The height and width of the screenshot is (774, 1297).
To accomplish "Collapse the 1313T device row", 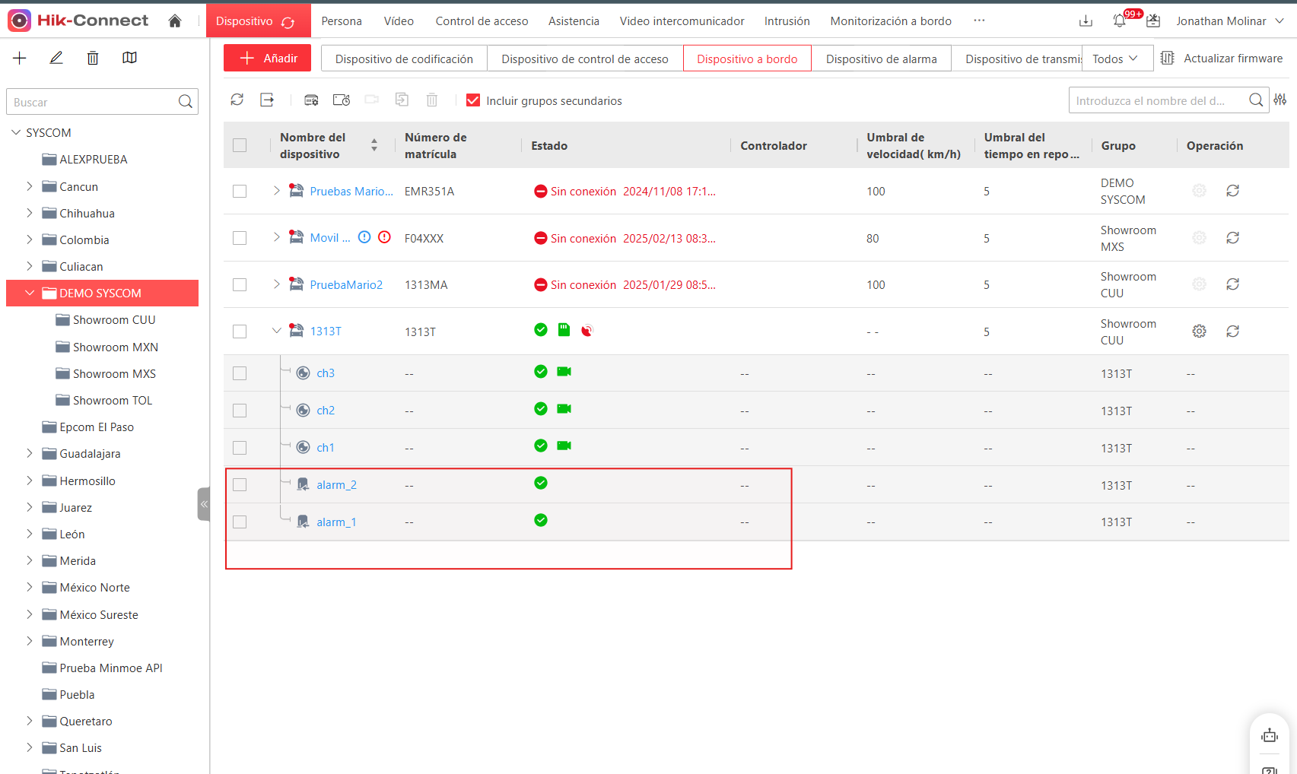I will [x=277, y=331].
